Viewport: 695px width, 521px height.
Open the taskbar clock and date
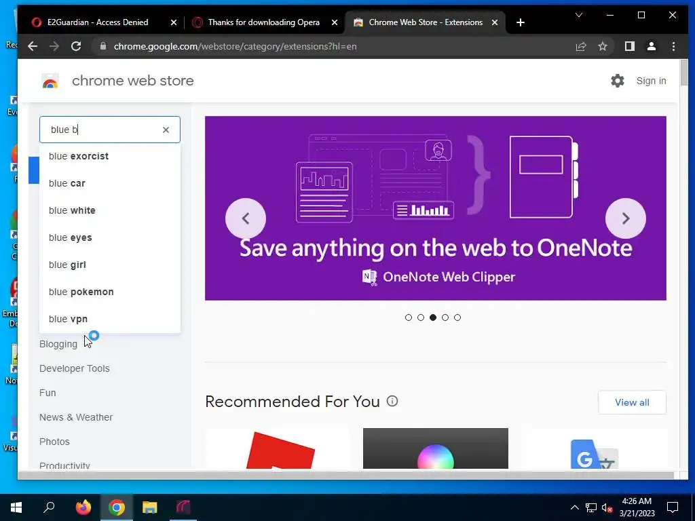[637, 507]
